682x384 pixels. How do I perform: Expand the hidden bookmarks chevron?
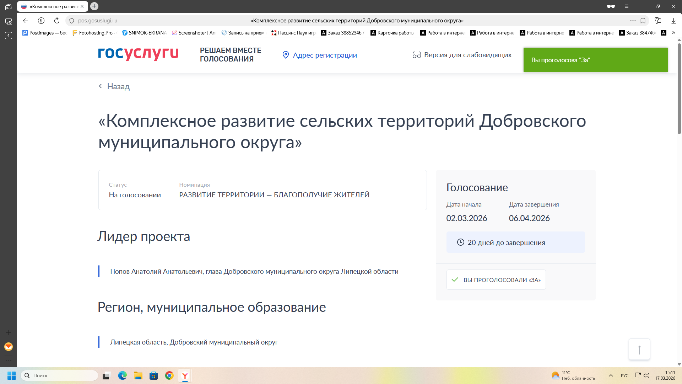click(x=673, y=33)
